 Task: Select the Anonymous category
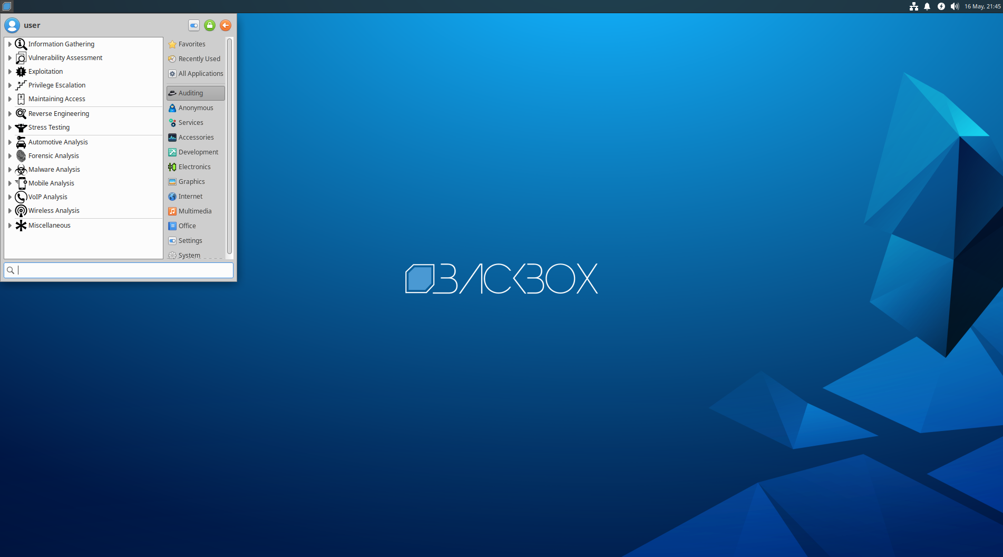pos(196,108)
